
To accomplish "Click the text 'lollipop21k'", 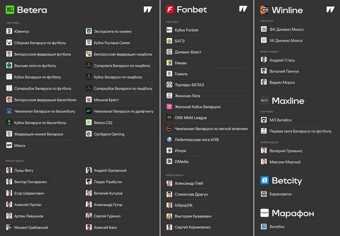I will [x=184, y=205].
